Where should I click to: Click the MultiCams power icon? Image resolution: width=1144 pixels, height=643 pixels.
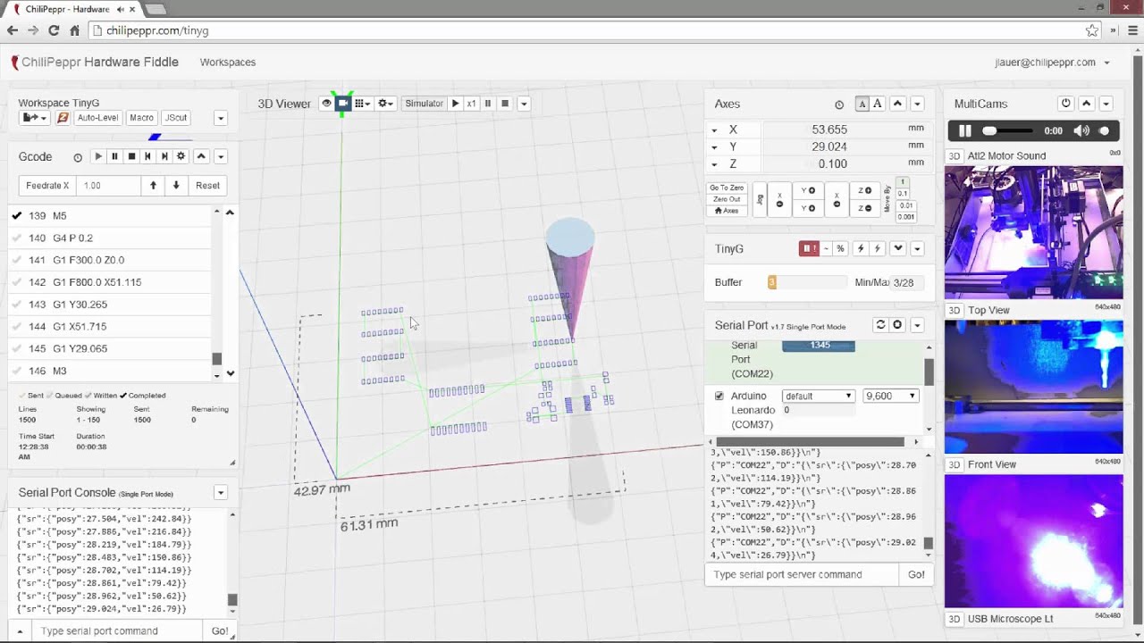pyautogui.click(x=1065, y=104)
